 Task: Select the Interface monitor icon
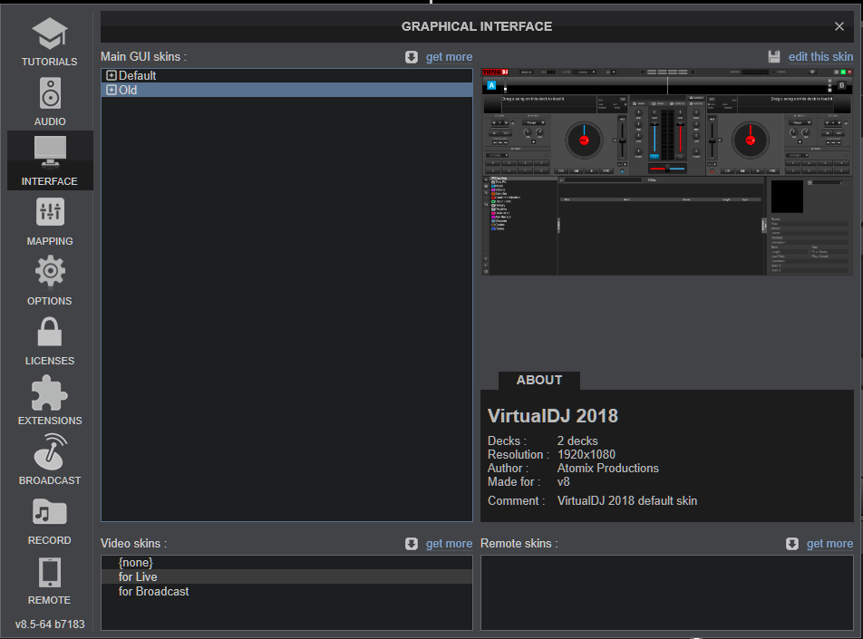(x=50, y=151)
